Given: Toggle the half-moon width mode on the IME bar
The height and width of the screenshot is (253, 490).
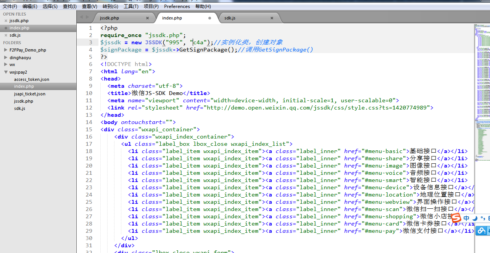Looking at the screenshot, I should point(475,218).
